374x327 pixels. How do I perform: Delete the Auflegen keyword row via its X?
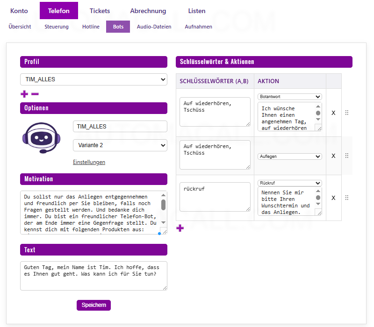(333, 156)
